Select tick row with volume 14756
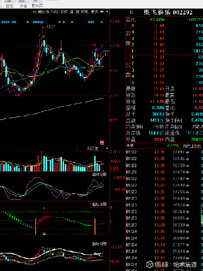 (165, 192)
